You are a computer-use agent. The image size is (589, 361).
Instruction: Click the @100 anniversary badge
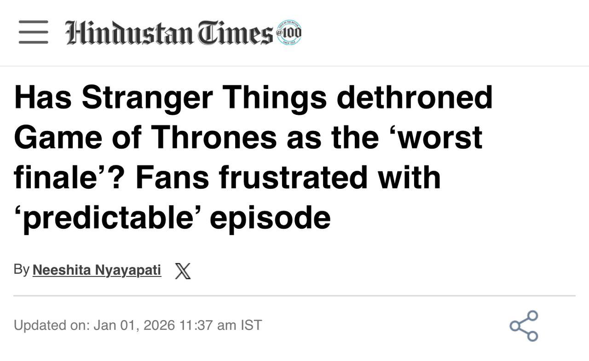pyautogui.click(x=289, y=33)
